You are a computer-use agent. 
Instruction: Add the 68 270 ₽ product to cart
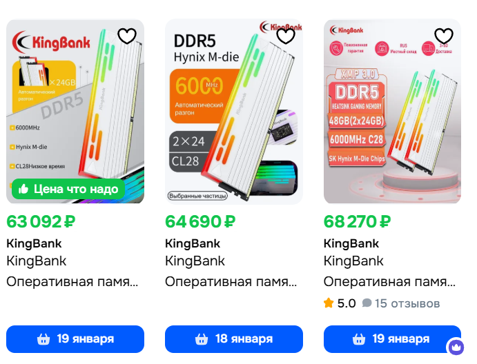coord(392,339)
